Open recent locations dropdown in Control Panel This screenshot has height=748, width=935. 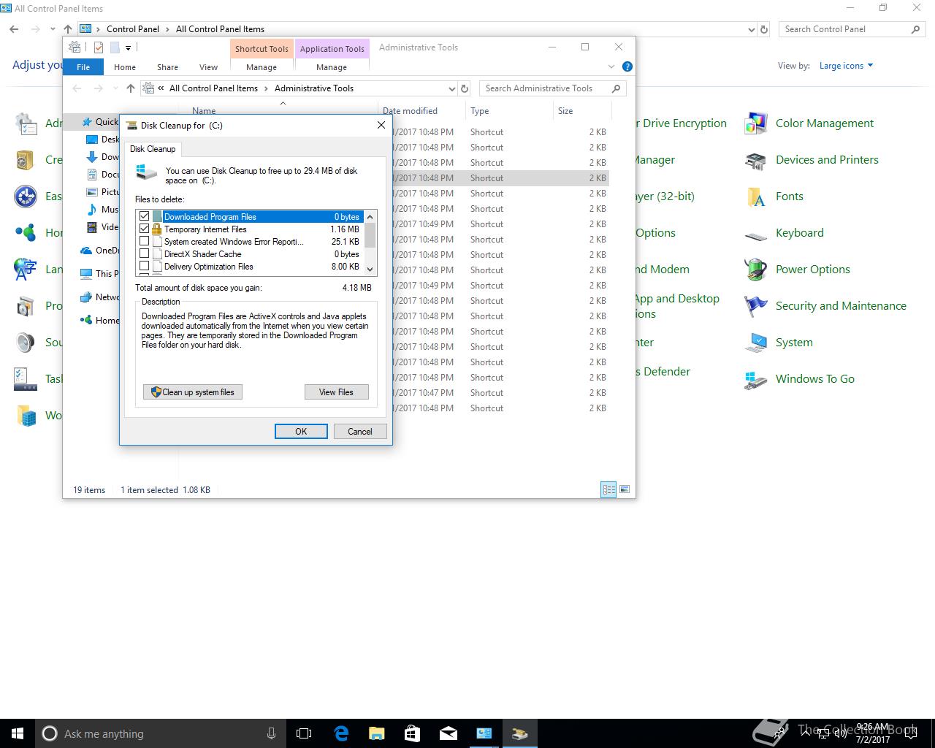[53, 29]
